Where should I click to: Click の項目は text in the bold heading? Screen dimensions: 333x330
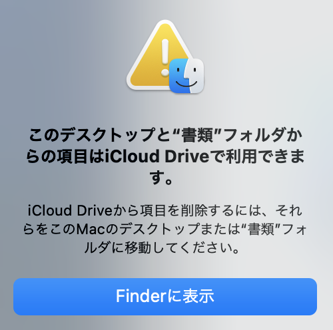coord(72,156)
